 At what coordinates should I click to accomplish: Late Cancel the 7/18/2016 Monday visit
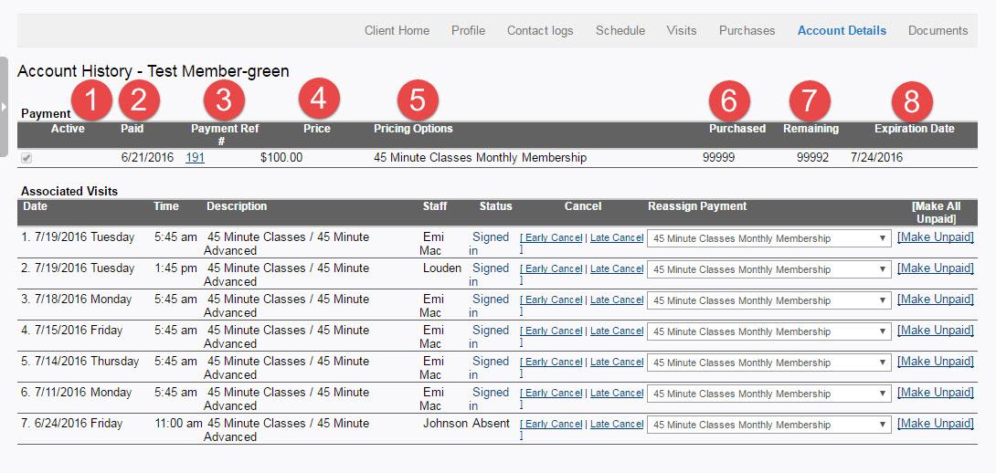click(x=617, y=300)
